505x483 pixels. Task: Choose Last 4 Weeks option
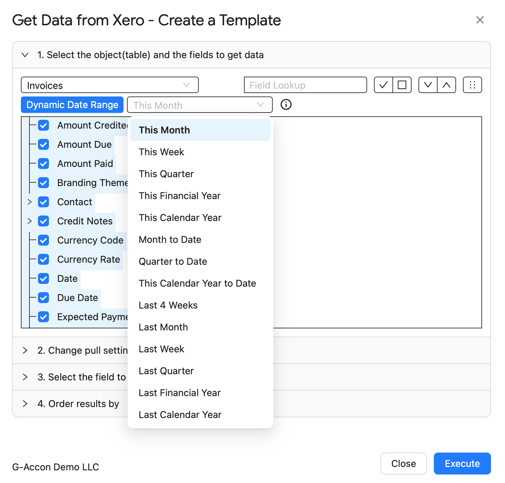click(200, 305)
